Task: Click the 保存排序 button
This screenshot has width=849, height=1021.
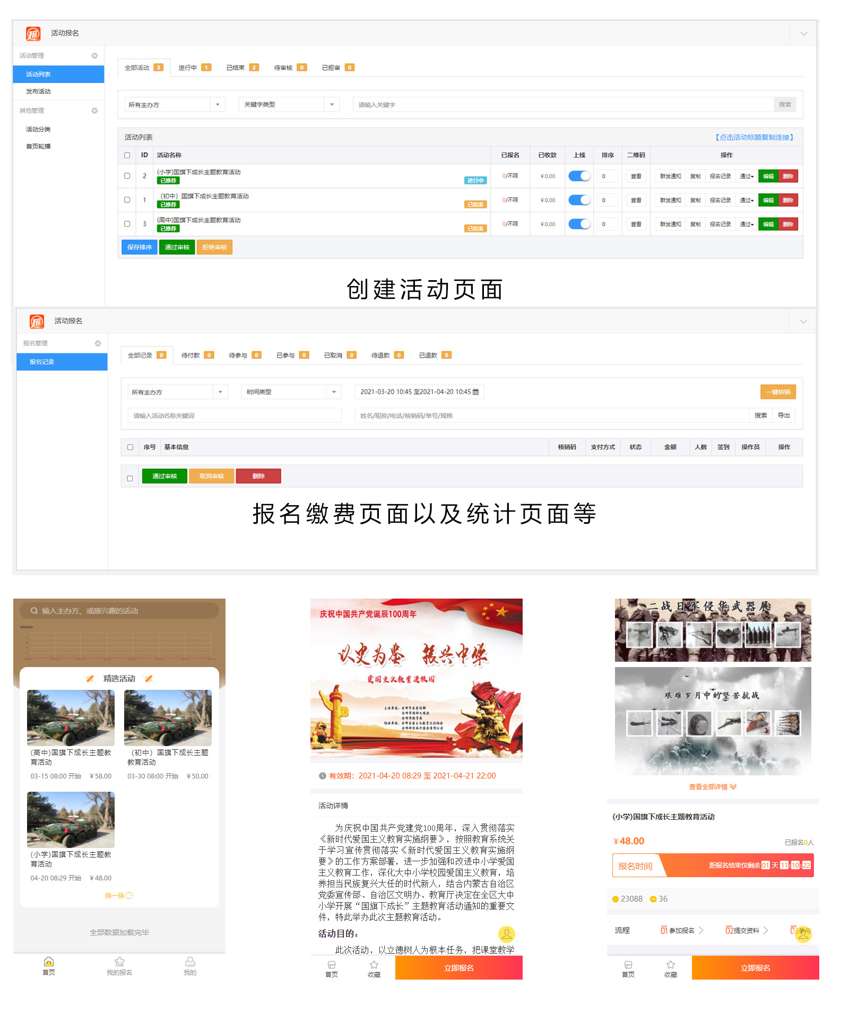Action: 140,247
